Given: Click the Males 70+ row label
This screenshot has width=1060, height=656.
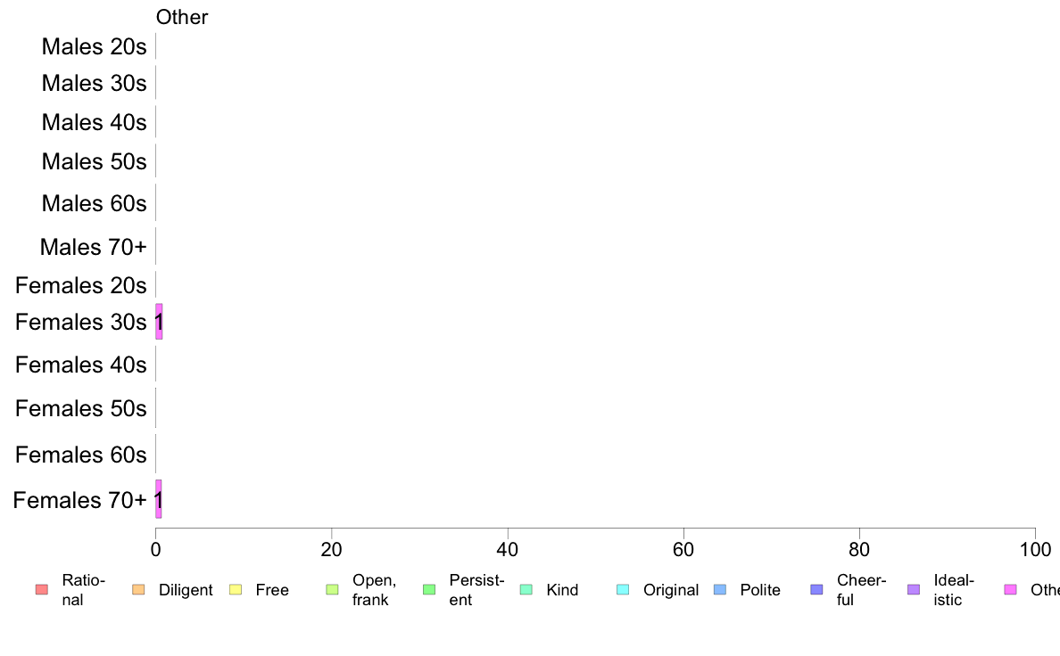Looking at the screenshot, I should [93, 246].
